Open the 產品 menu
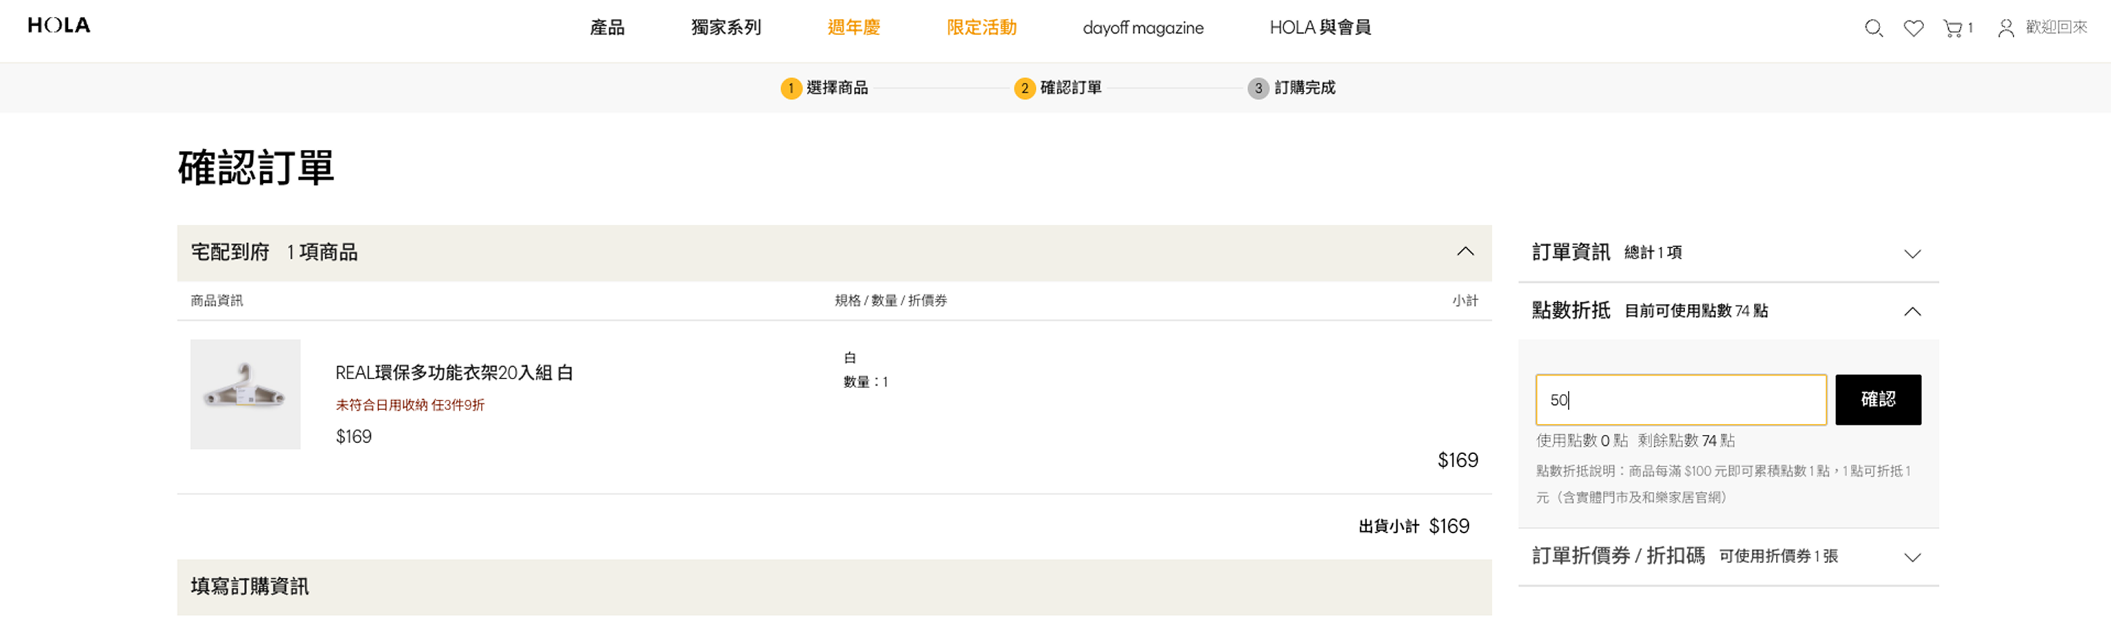This screenshot has height=626, width=2111. 606,28
